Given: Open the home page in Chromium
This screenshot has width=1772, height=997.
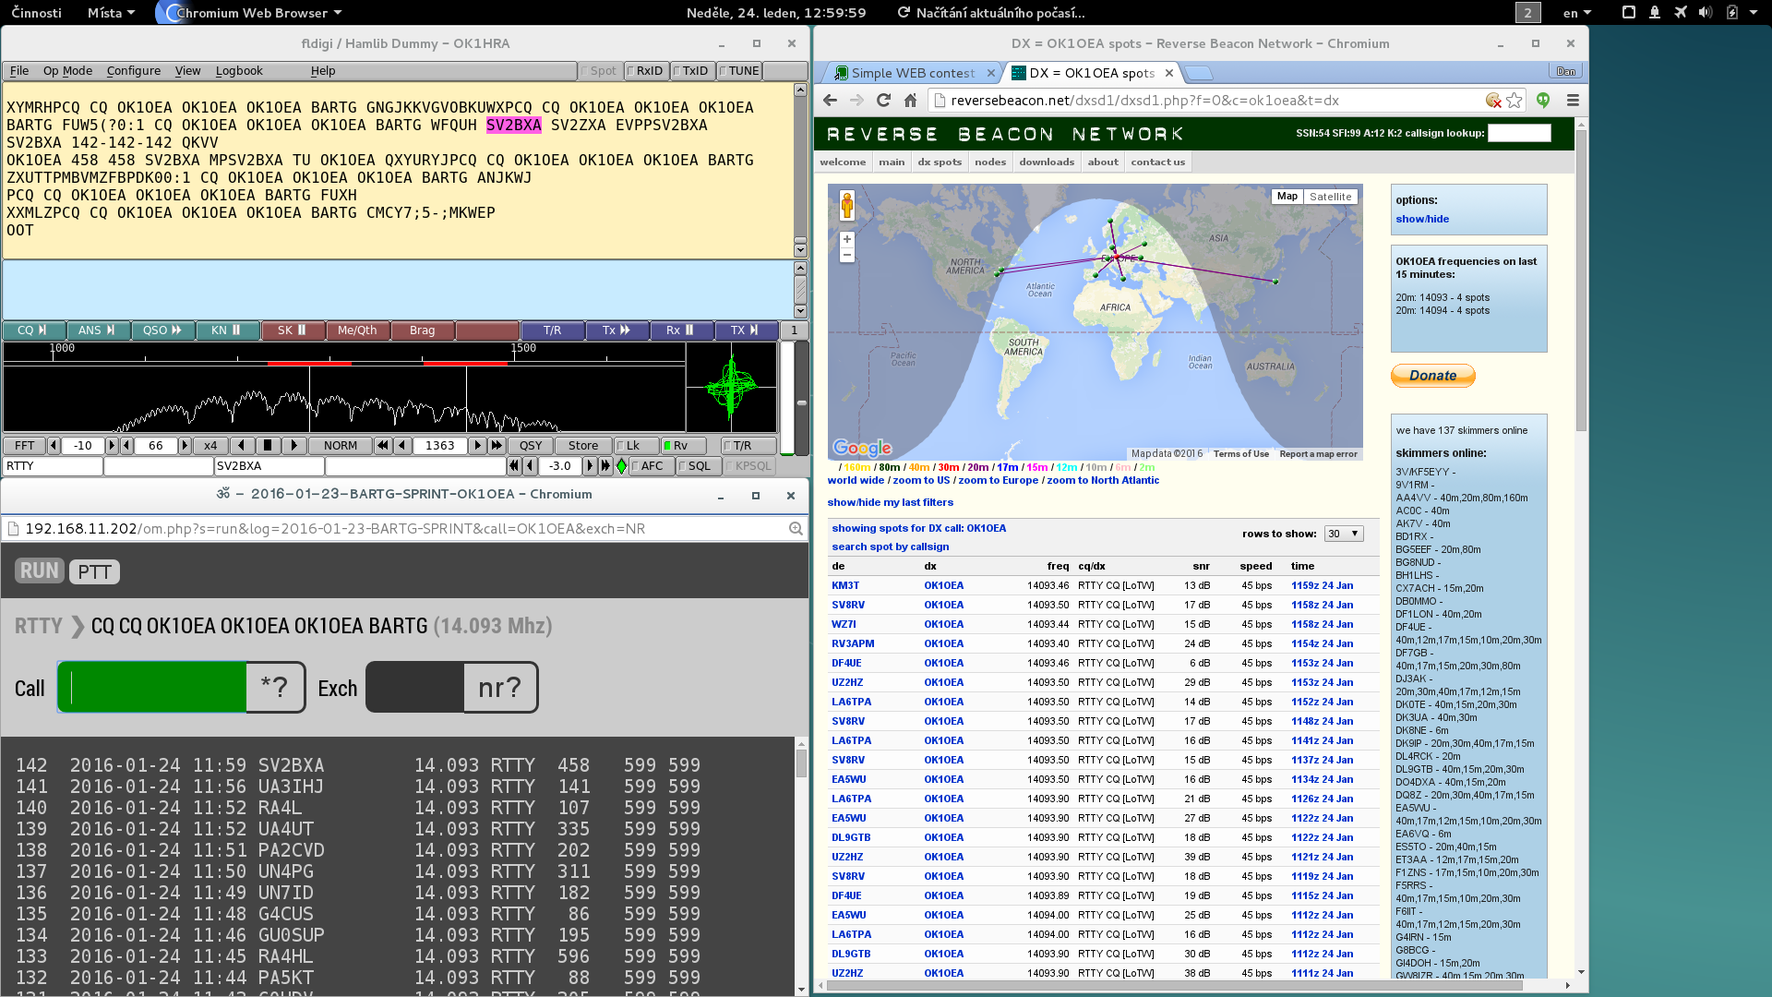Looking at the screenshot, I should (910, 101).
